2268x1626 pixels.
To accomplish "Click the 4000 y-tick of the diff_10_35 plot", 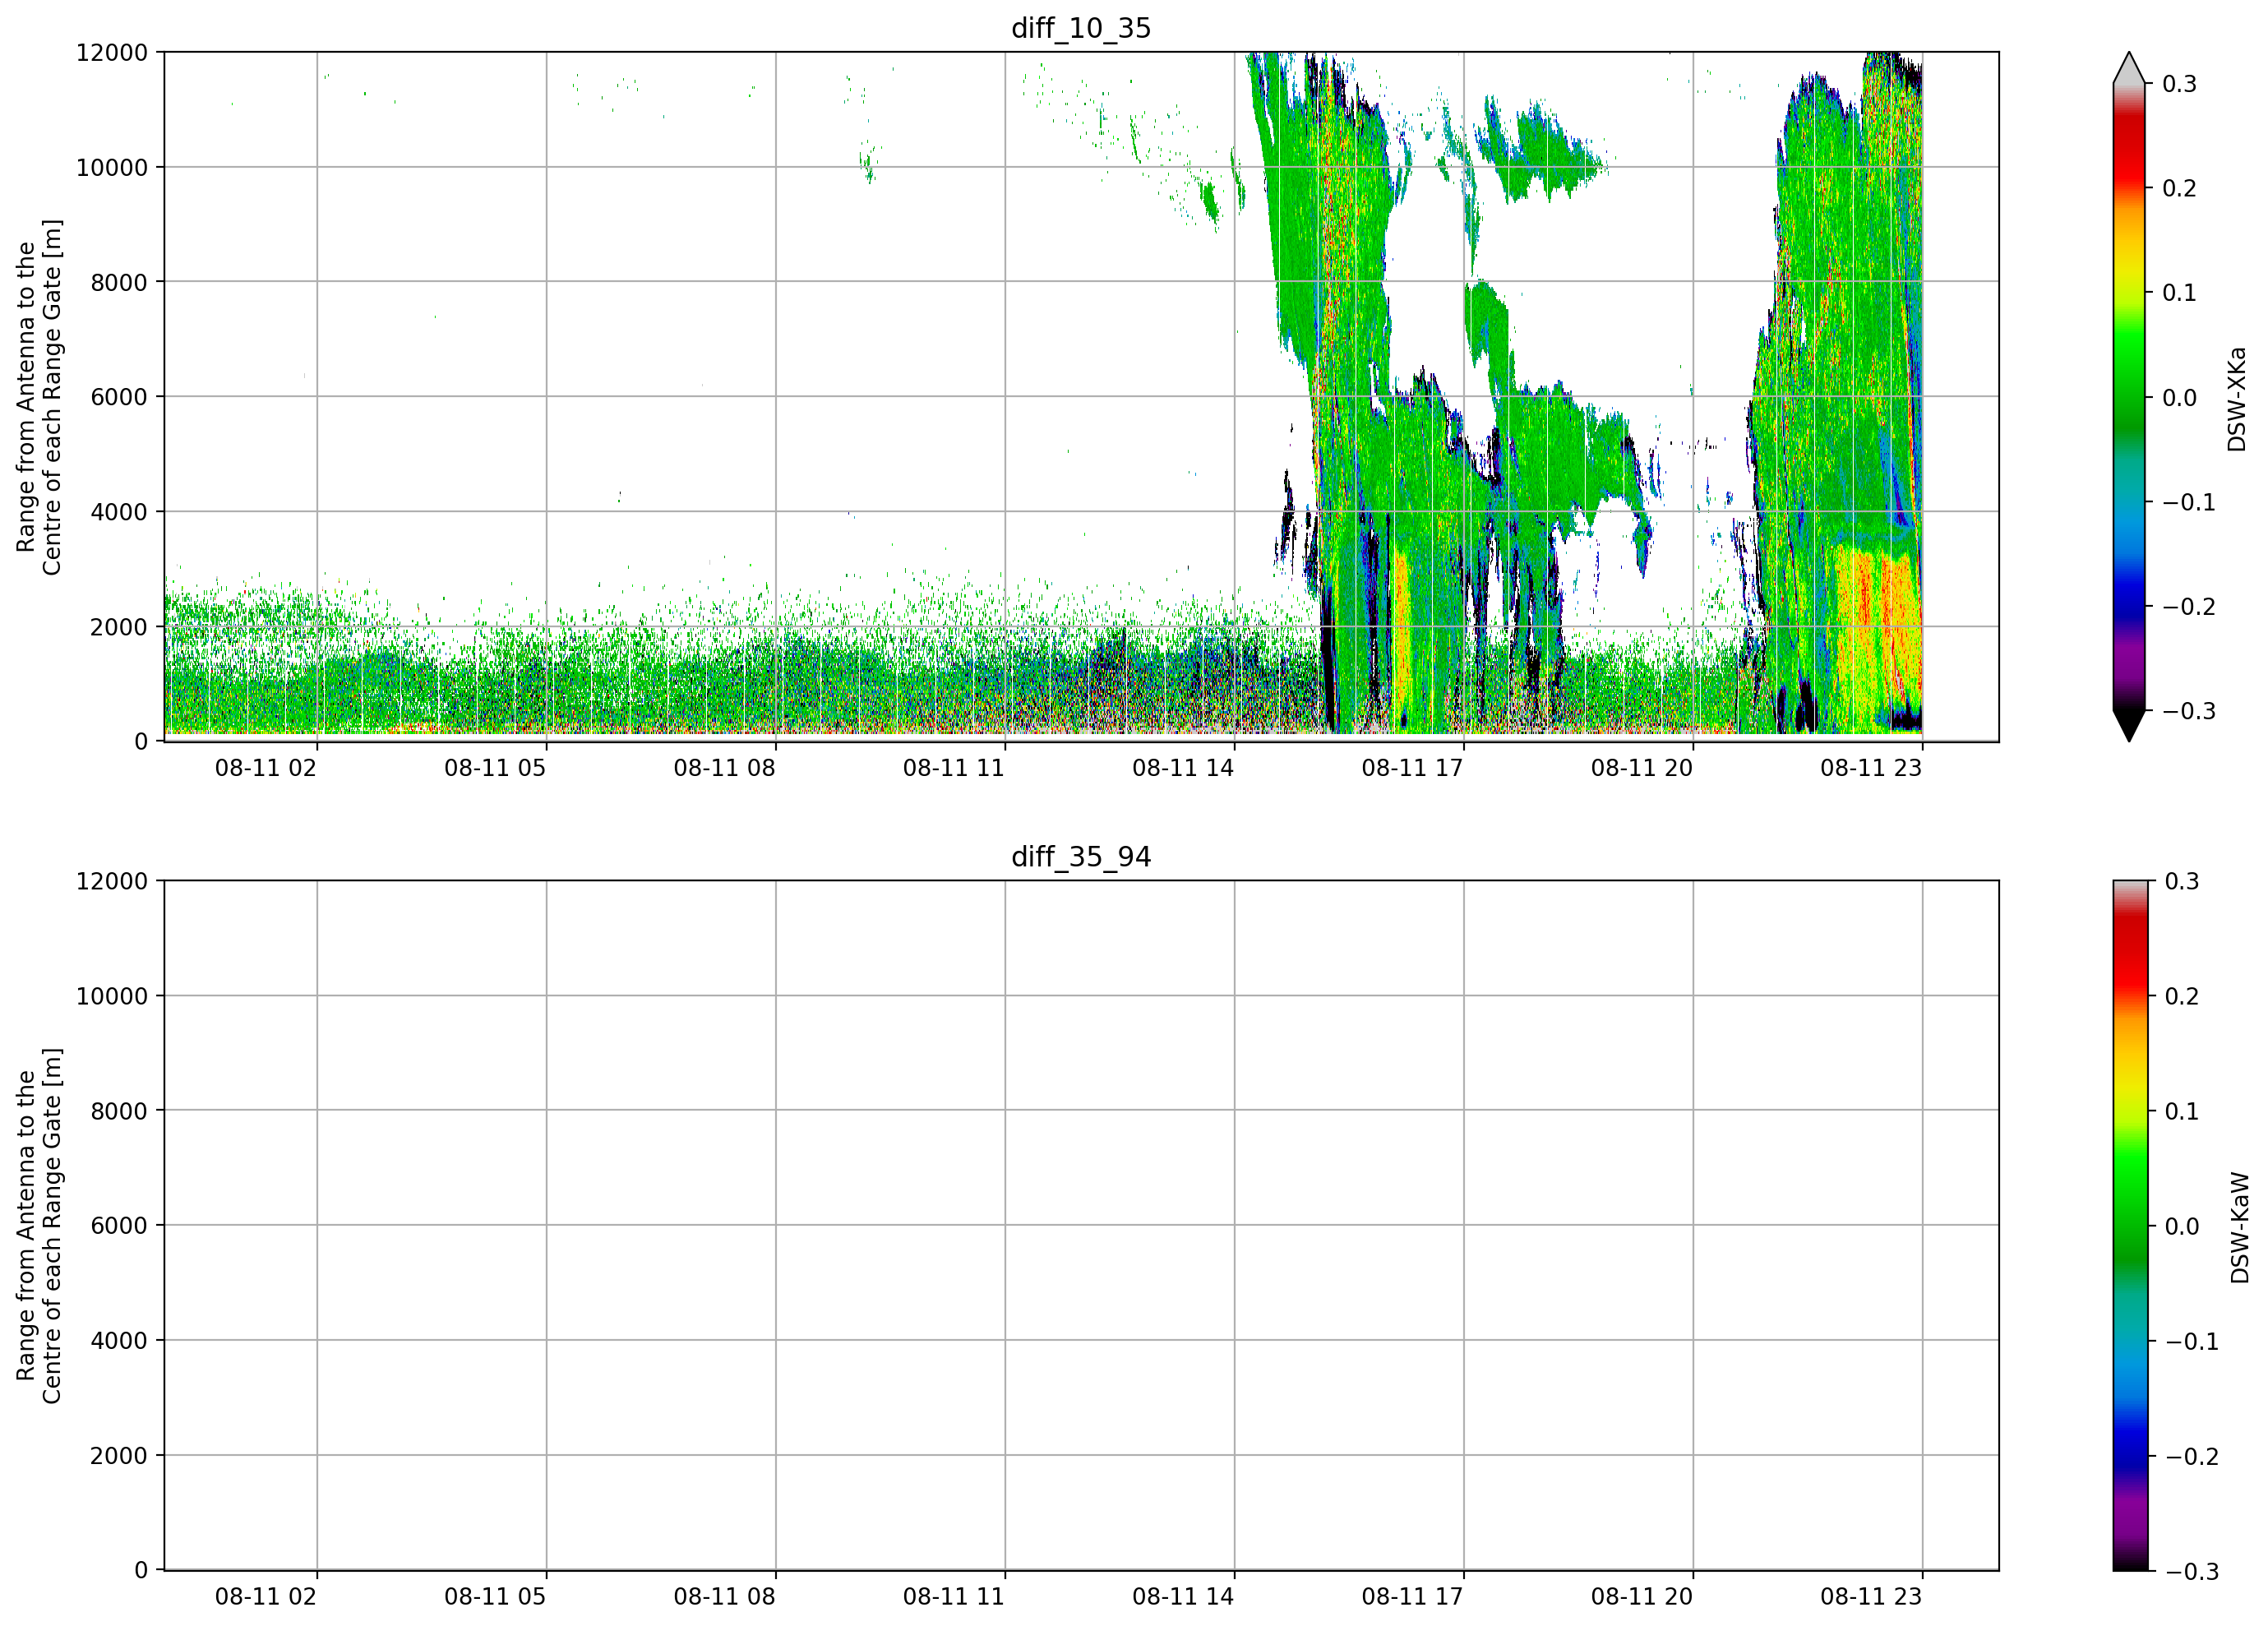I will pos(119,512).
